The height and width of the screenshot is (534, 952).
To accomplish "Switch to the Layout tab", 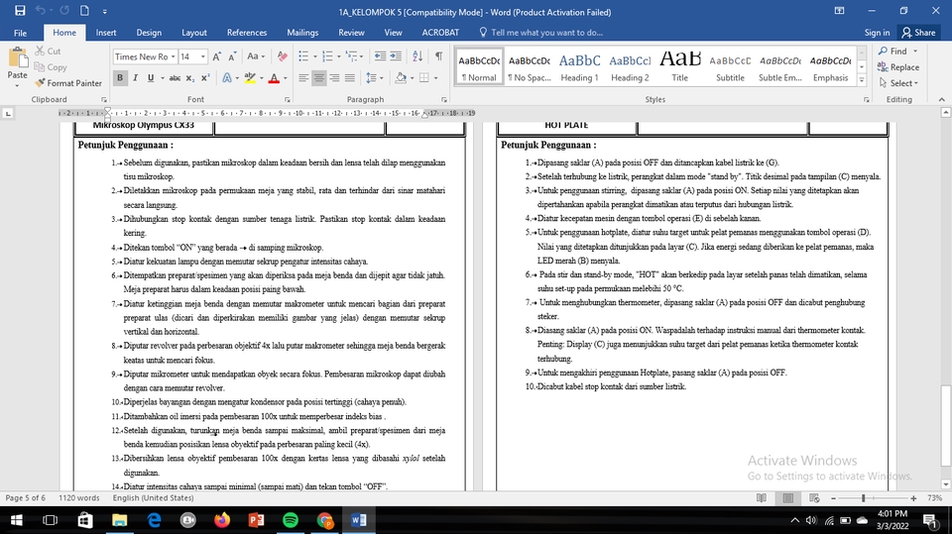I will click(x=194, y=33).
